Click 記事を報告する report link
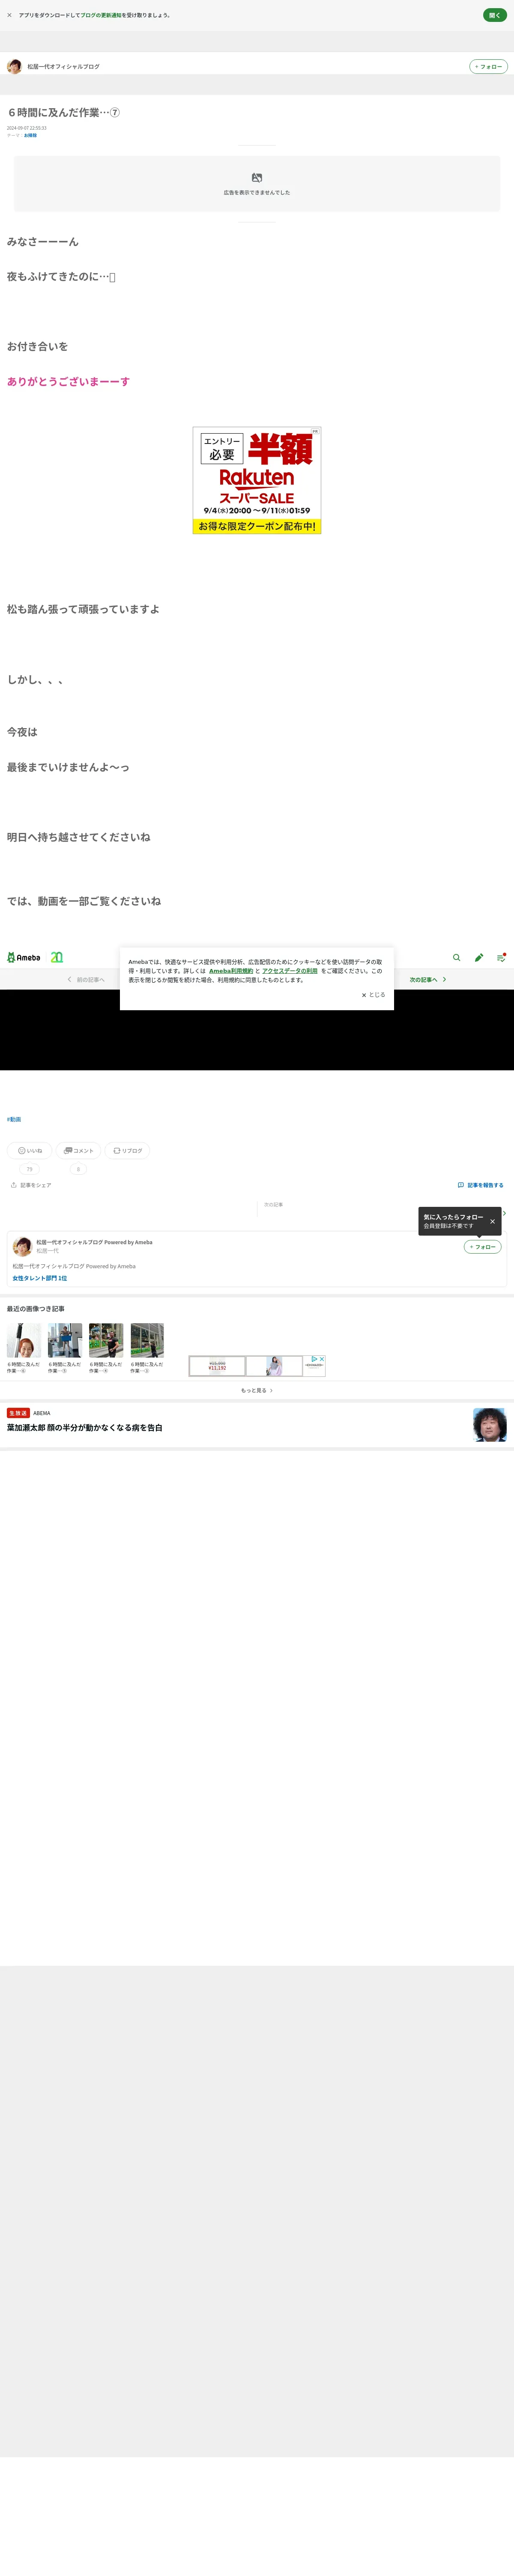Screen dimensions: 514x2576 click(480, 1185)
